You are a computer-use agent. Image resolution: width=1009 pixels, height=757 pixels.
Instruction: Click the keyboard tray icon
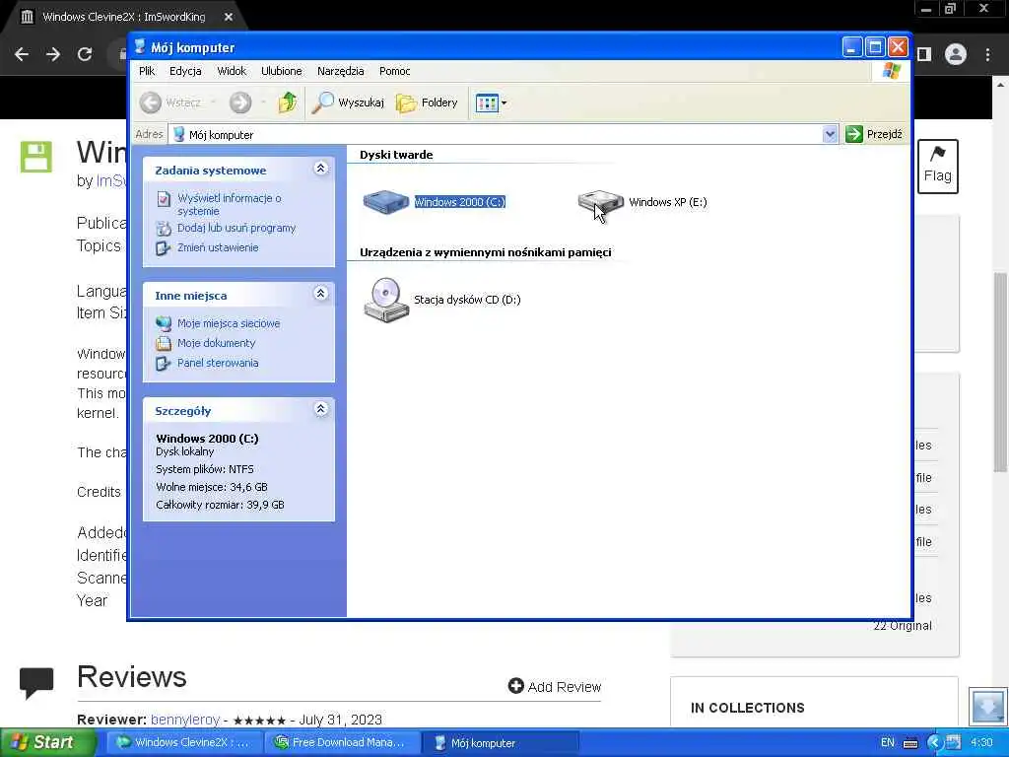pos(910,743)
